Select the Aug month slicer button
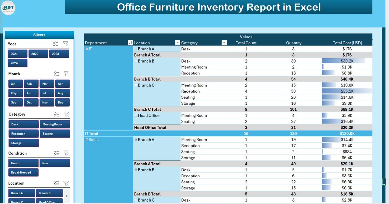The height and width of the screenshot is (204, 389). coord(63,93)
